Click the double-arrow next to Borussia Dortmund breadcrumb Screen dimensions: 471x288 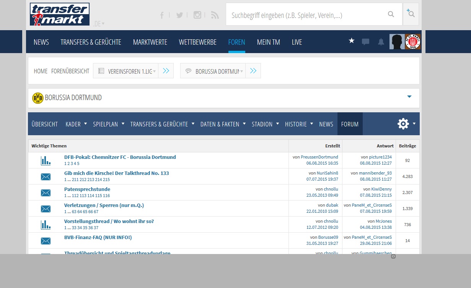[253, 71]
